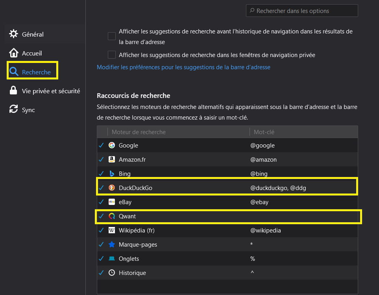
Task: Uncheck the Amazon.fr search engine checkmark
Action: (101, 159)
